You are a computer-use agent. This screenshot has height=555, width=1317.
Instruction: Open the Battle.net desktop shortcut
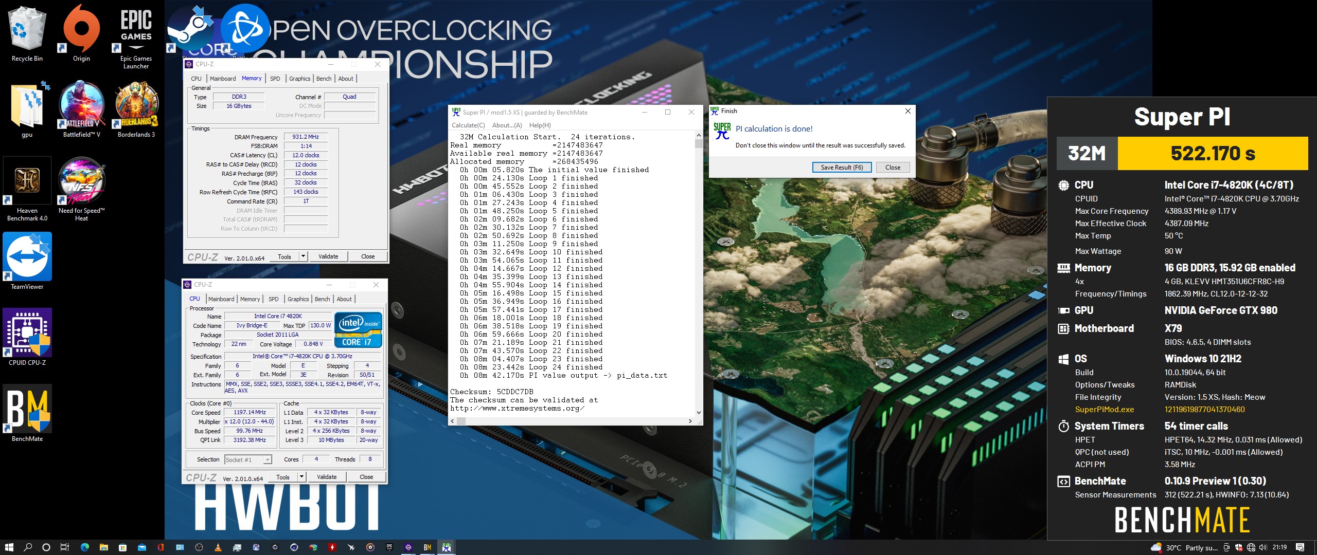click(x=245, y=28)
